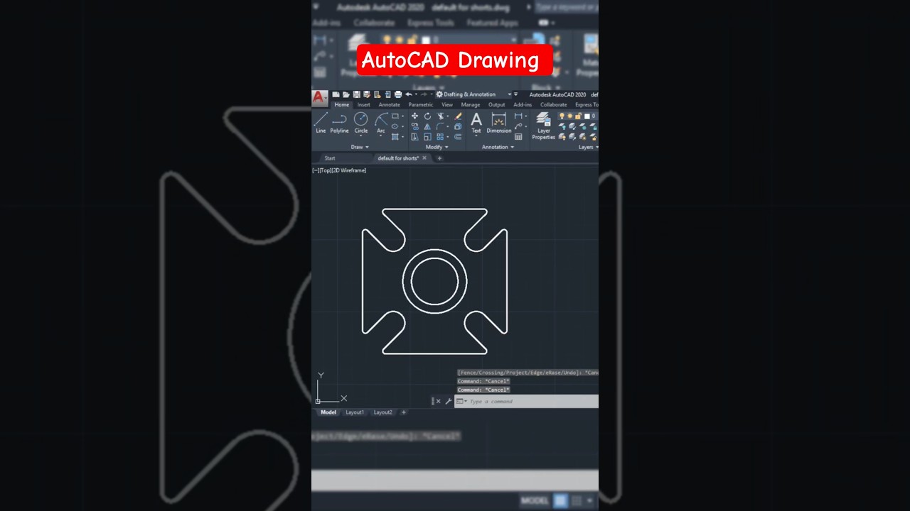Switch to the Insert ribbon tab
910x511 pixels.
(x=364, y=105)
